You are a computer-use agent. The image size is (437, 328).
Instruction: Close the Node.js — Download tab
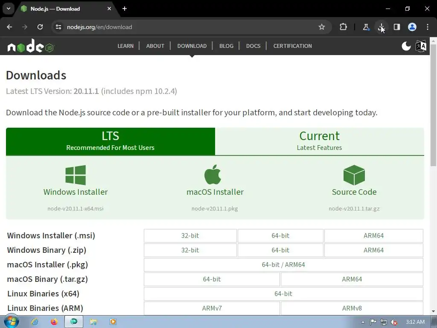coord(109,9)
